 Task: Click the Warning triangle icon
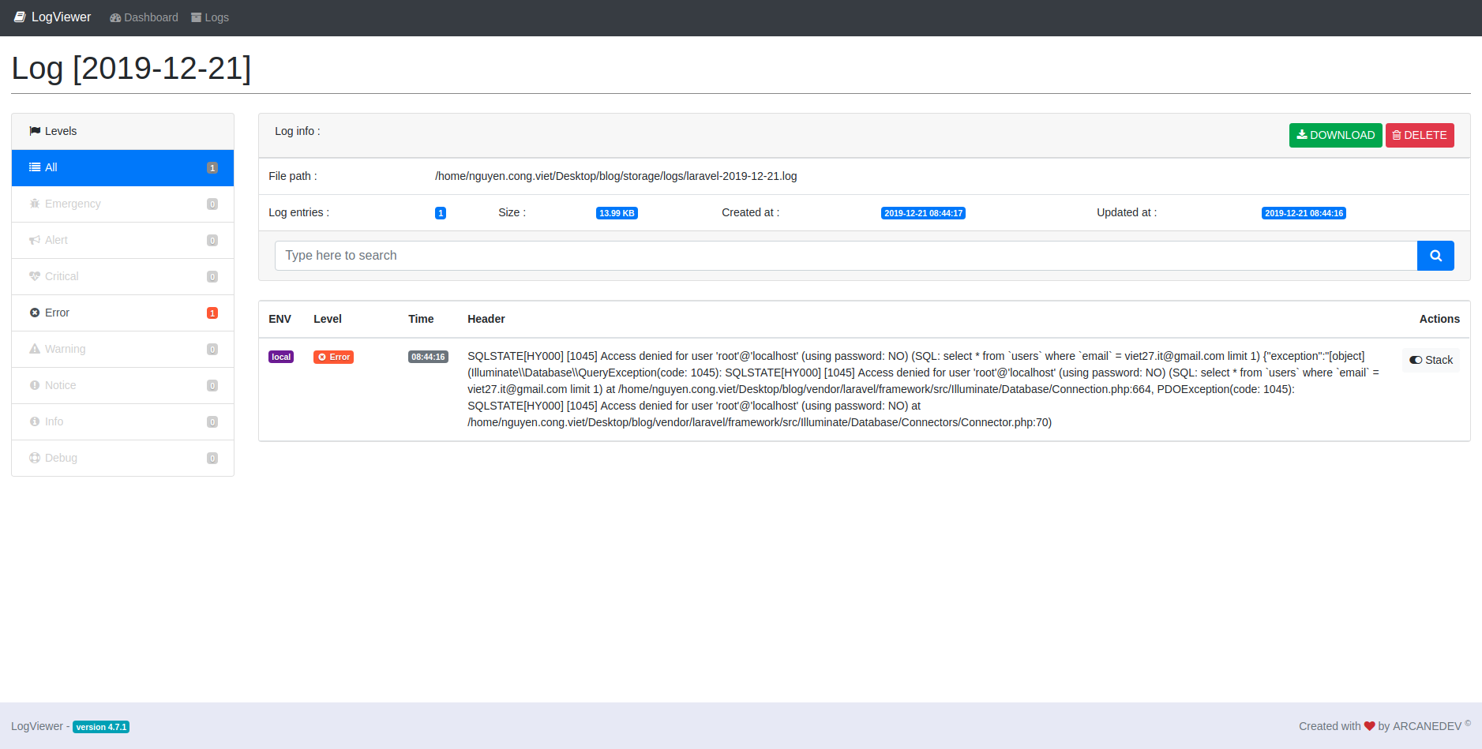(x=35, y=349)
